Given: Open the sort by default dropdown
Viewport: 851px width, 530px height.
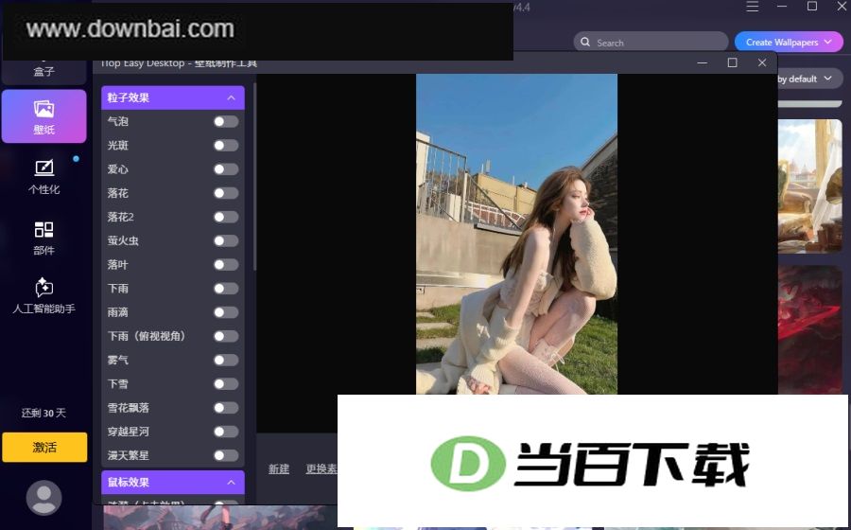Looking at the screenshot, I should (x=808, y=79).
